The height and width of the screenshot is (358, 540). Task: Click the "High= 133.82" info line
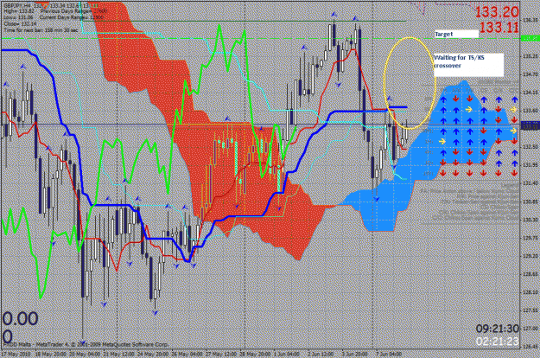pyautogui.click(x=18, y=11)
